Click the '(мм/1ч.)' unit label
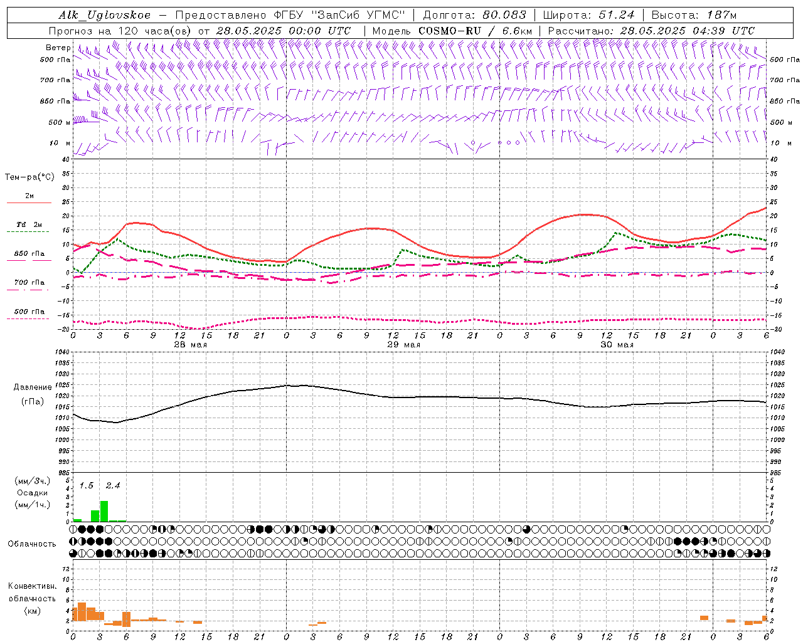This screenshot has width=803, height=642. 32,504
